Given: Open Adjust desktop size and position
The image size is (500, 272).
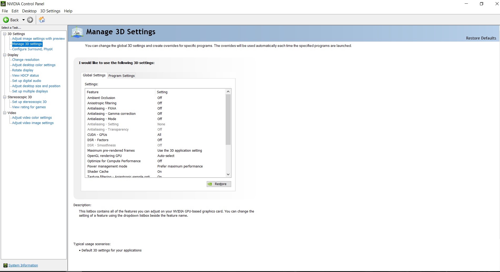Looking at the screenshot, I should 36,86.
